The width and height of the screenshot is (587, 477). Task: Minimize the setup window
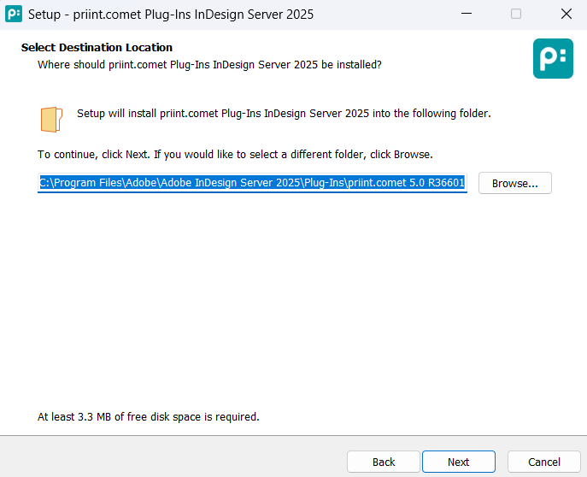pos(466,14)
